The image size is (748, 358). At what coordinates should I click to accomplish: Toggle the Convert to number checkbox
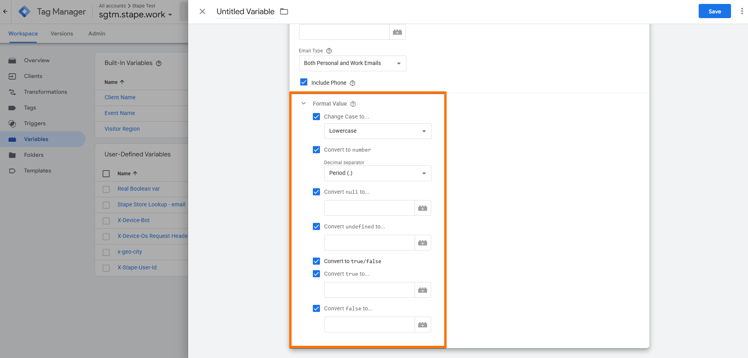coord(316,150)
